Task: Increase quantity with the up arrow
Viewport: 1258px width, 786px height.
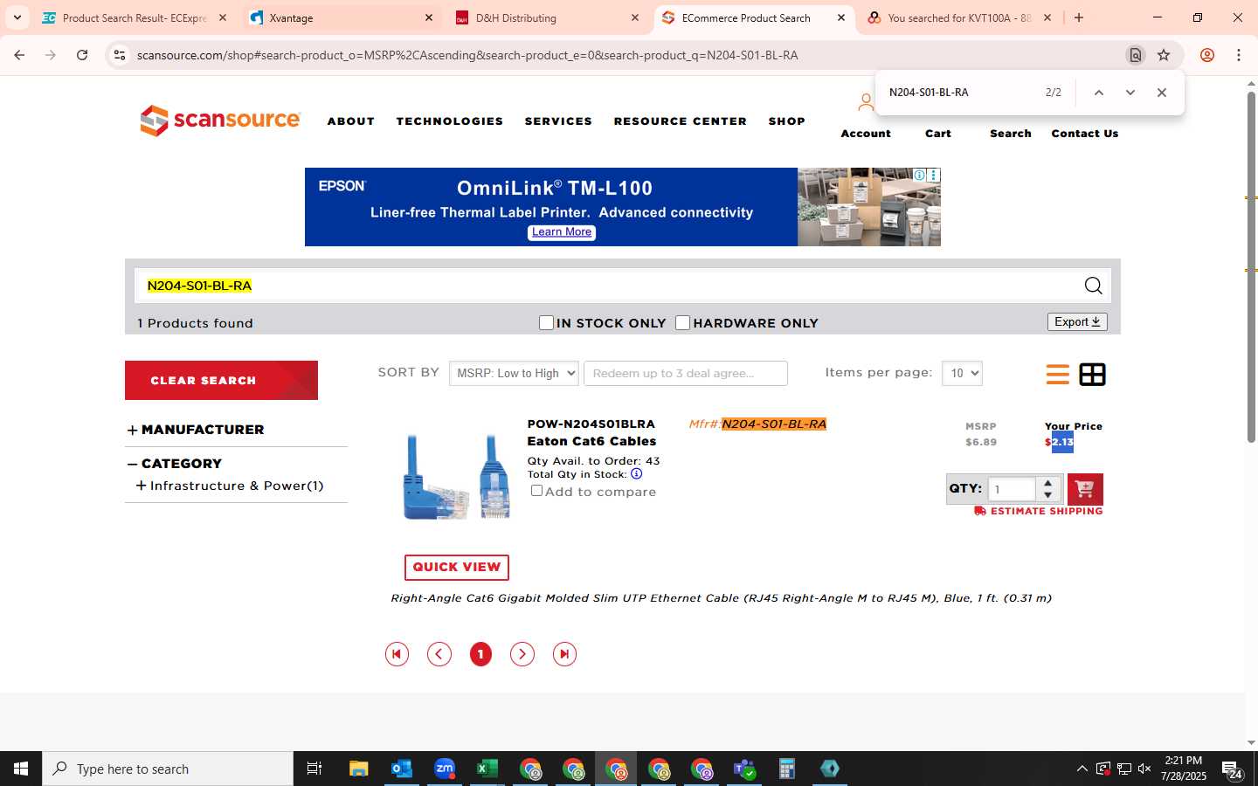Action: (1048, 483)
